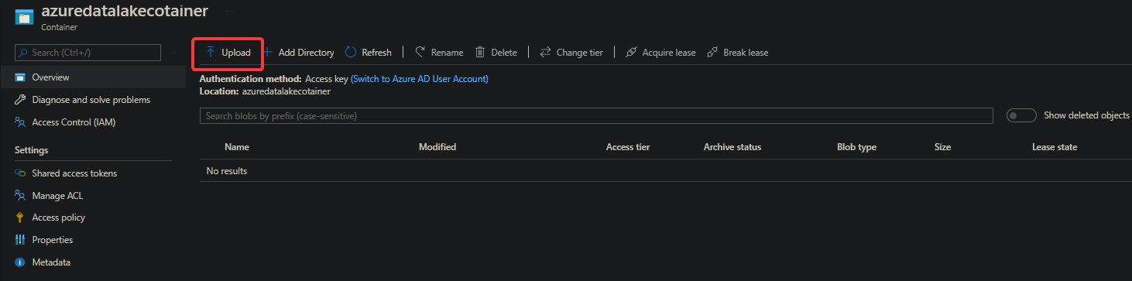Click the No results table row
The height and width of the screenshot is (281, 1132).
(666, 170)
